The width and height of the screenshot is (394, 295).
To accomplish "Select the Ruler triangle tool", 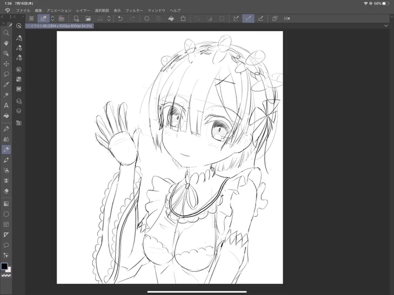I will tap(6, 235).
